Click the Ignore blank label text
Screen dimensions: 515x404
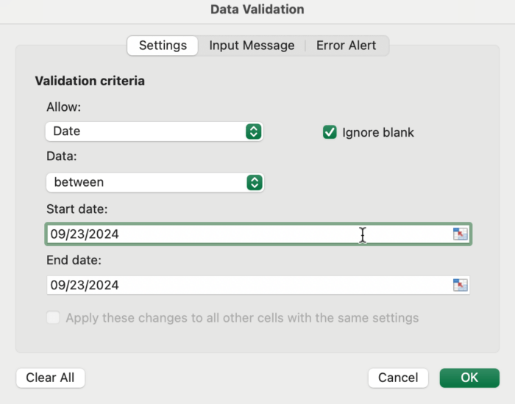[378, 132]
